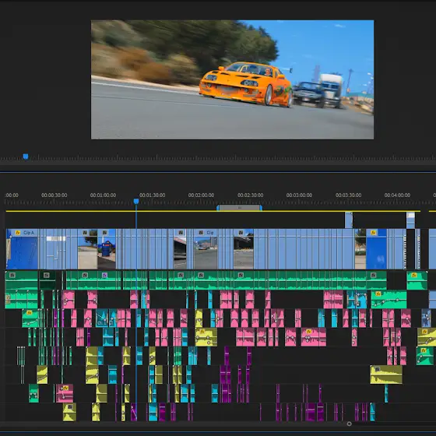The image size is (436, 436).
Task: Click the green audio fx badge under the 00:02:30:00 clip
Action: click(241, 275)
